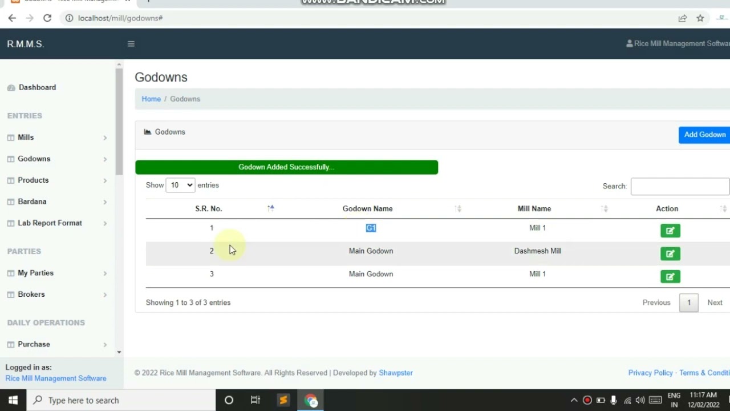Click the browser address bar URL
The height and width of the screenshot is (411, 730).
[120, 18]
